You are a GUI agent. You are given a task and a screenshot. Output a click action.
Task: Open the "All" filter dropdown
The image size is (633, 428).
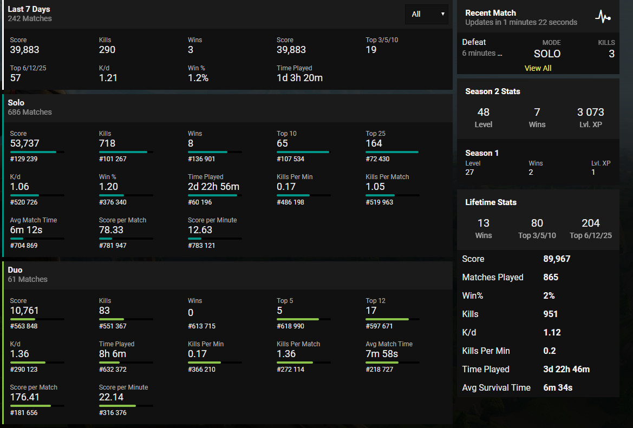427,14
